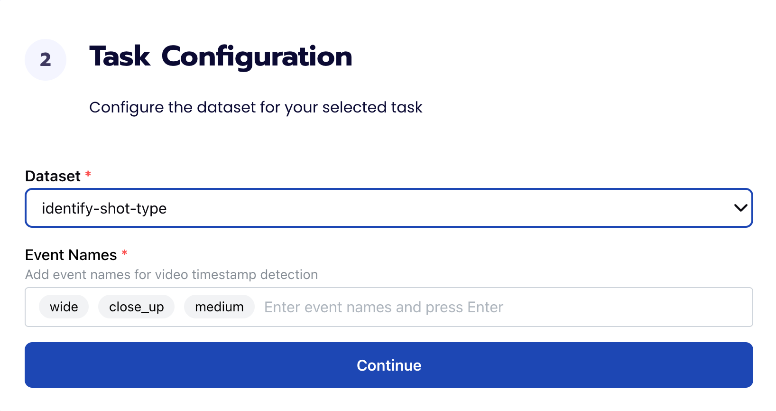The height and width of the screenshot is (411, 776).
Task: Click the Event Names field label
Action: [x=71, y=255]
